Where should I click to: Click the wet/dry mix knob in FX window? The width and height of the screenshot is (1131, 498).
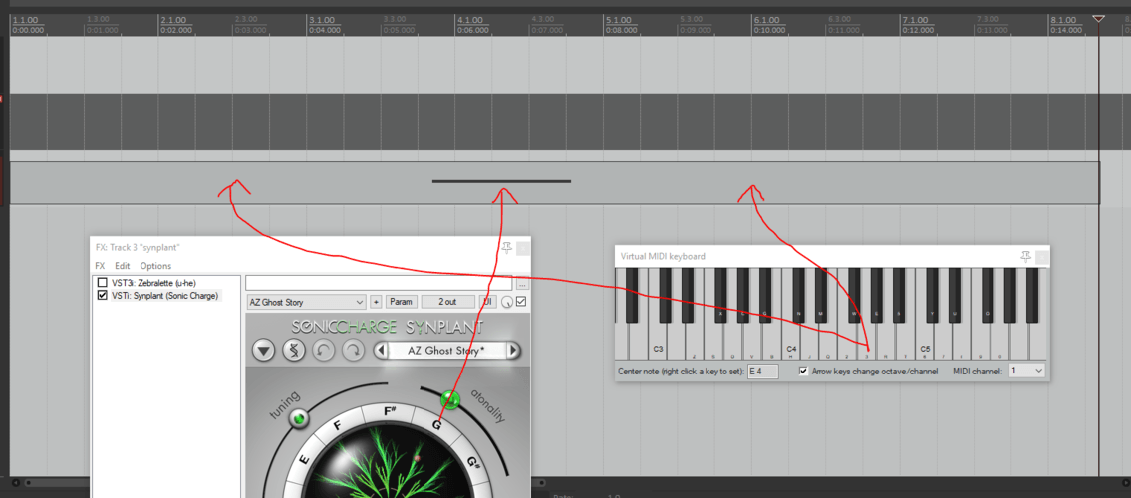(508, 302)
